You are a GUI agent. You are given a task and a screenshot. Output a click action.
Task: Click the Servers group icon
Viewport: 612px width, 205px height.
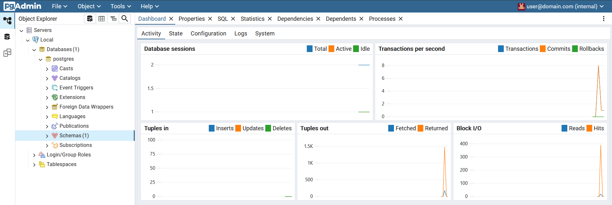point(29,30)
